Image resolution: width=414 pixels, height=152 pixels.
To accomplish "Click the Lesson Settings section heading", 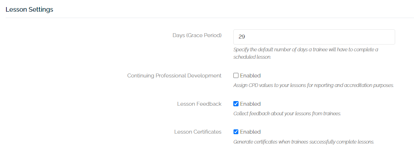I will click(30, 10).
